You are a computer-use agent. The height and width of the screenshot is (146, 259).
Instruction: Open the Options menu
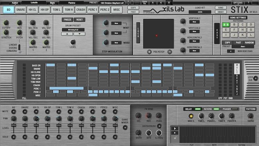pyautogui.click(x=238, y=2)
